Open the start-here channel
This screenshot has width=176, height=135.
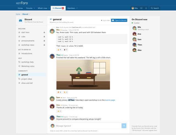pyautogui.click(x=32, y=33)
